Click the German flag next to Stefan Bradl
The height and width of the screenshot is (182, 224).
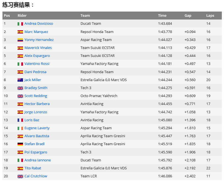20,144
